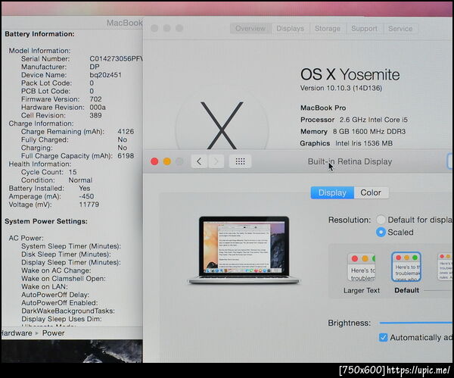Click the Serial Number value C014273056PF

(116, 59)
